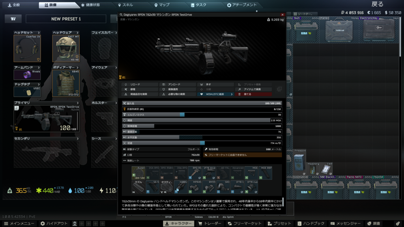Select the FAST MT helmet item
This screenshot has height=227, width=404.
point(66,48)
